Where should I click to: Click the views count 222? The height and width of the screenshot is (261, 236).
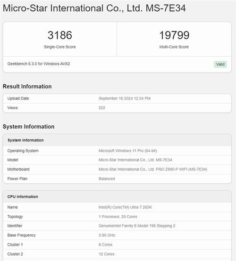102,108
